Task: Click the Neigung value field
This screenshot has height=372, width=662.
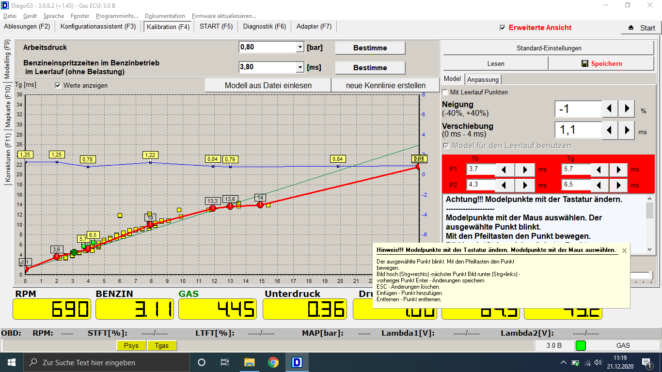Action: click(x=578, y=109)
